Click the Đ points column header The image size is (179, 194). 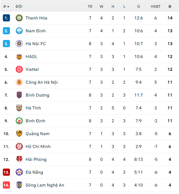pos(170,6)
